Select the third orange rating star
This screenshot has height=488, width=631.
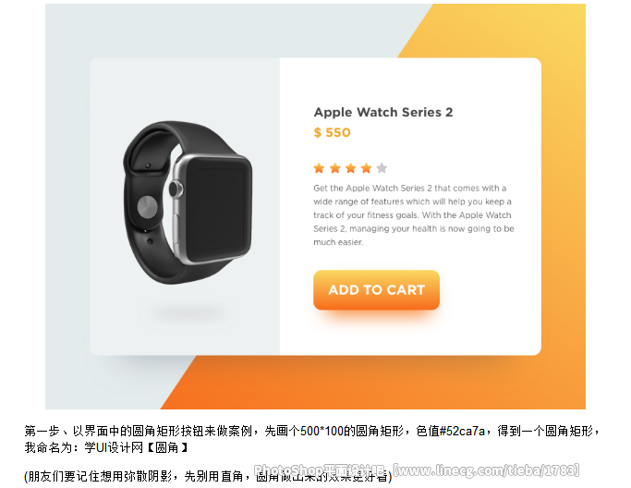350,168
